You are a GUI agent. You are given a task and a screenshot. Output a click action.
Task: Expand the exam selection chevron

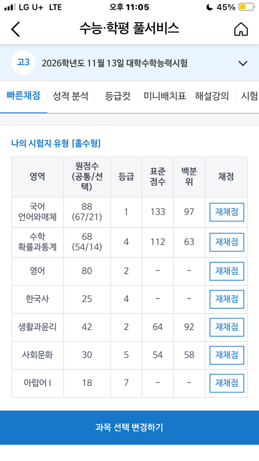243,63
